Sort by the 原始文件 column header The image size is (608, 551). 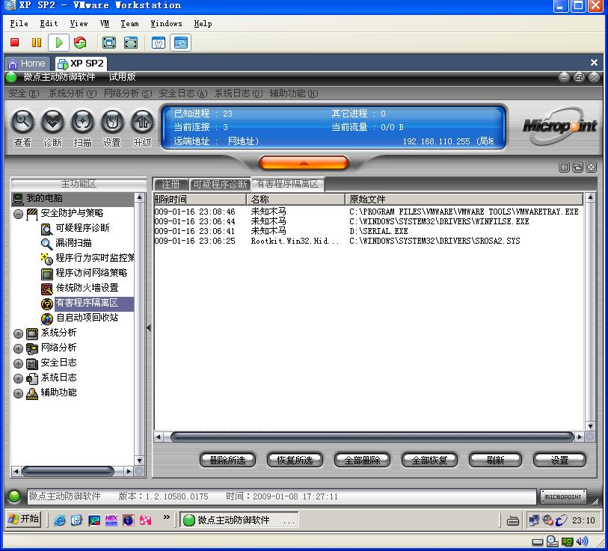coord(464,200)
